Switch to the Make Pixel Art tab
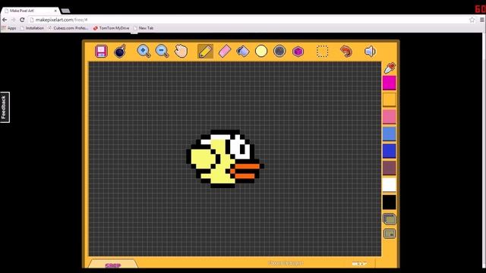Viewport: 486px width, 273px height. 30,11
